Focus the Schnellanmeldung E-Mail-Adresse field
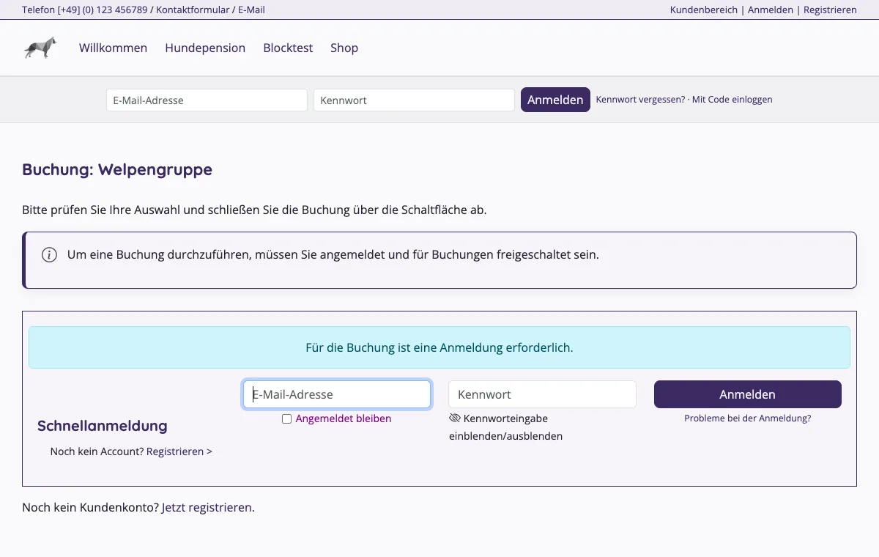Viewport: 879px width, 557px height. (337, 394)
